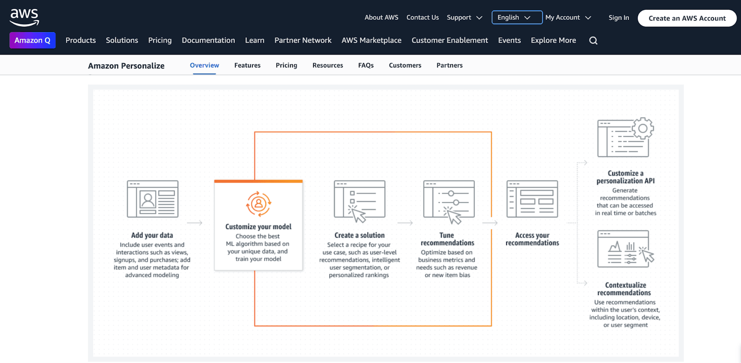Click the 'Choose the best ML algorithm' description
The width and height of the screenshot is (741, 363).
(x=258, y=247)
